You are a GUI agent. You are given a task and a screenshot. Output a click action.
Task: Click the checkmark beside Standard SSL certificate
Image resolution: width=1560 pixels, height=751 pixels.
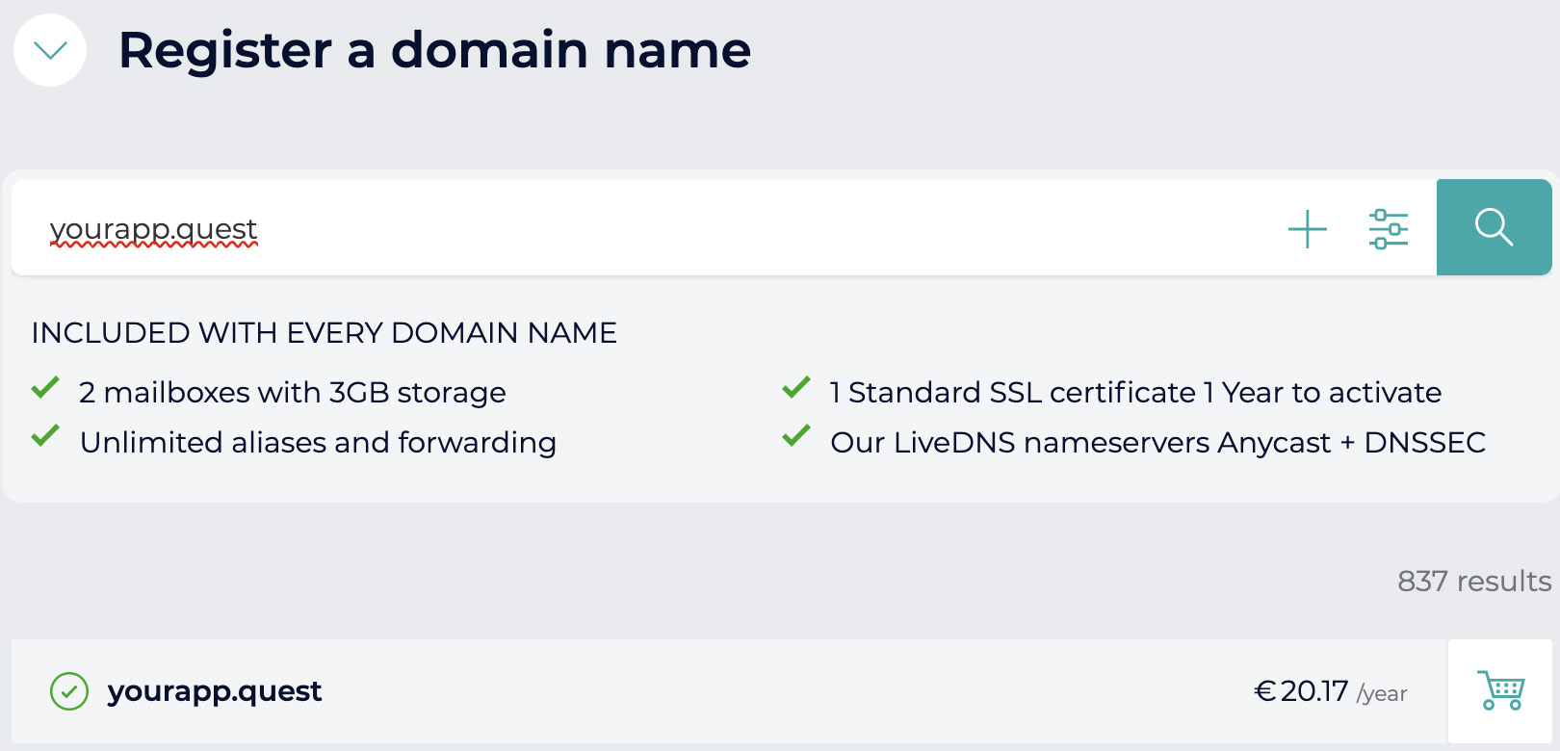click(796, 388)
